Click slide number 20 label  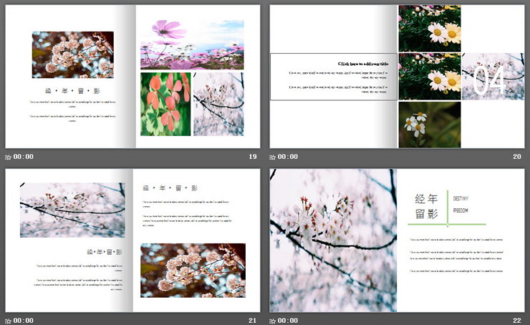(517, 157)
